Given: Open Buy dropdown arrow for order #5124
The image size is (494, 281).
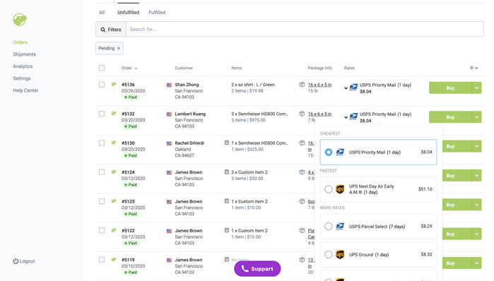Looking at the screenshot, I should tap(476, 176).
